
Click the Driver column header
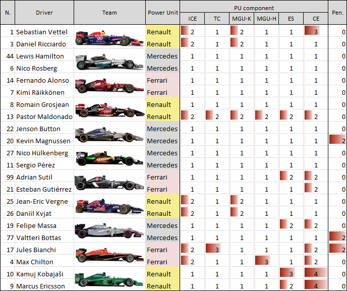click(x=44, y=13)
